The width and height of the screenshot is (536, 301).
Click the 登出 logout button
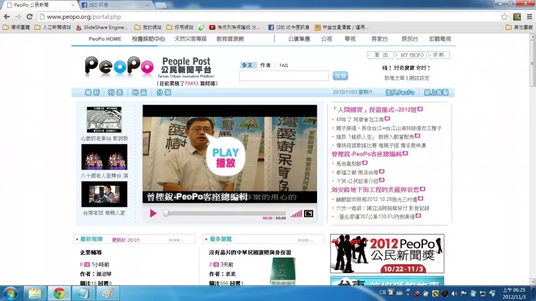coord(381,55)
